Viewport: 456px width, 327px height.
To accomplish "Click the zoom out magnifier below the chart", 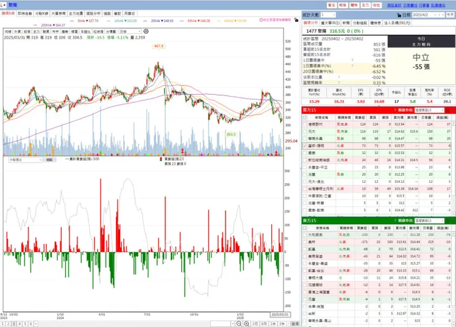I will click(238, 323).
